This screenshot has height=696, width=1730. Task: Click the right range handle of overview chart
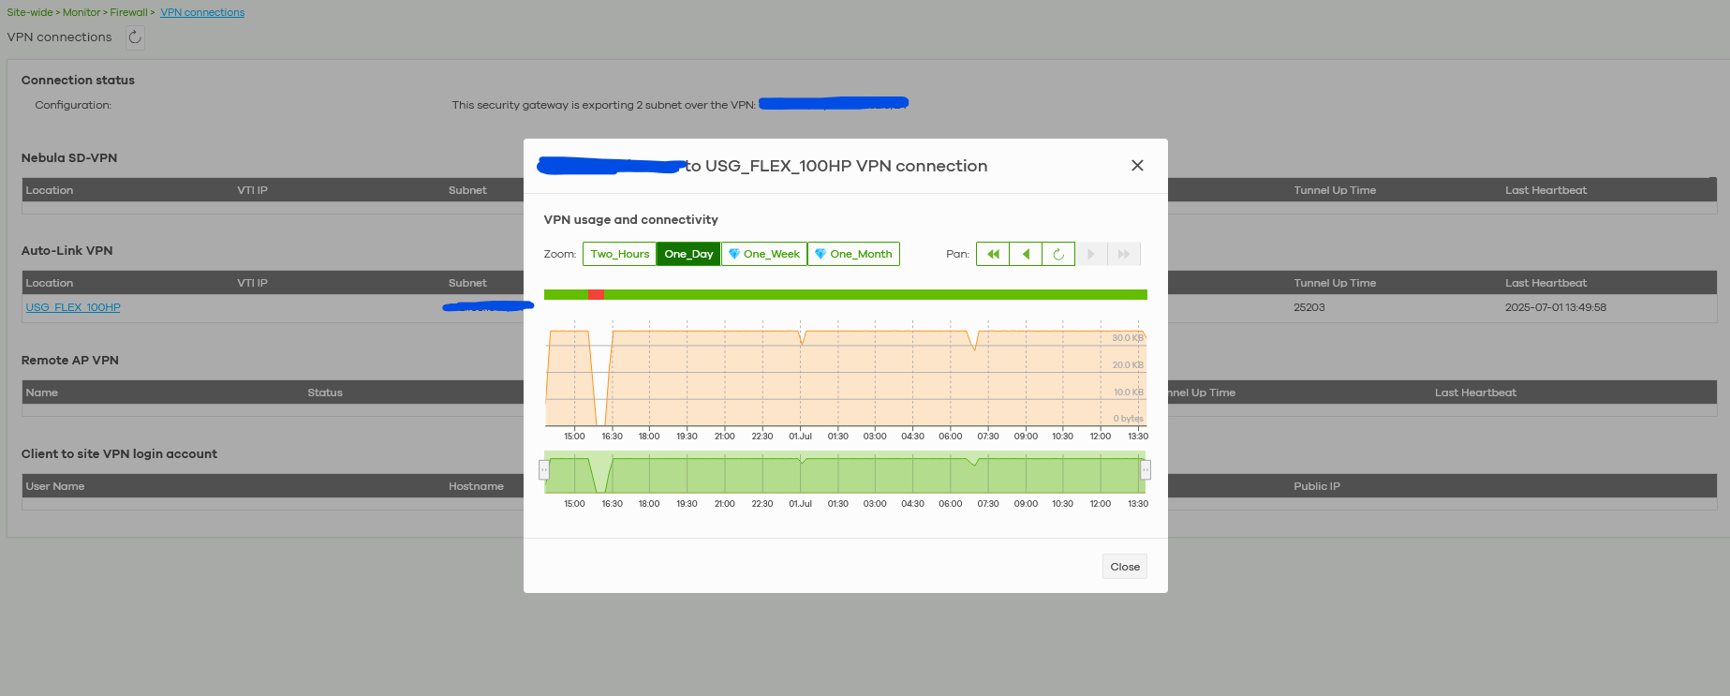[x=1146, y=470]
